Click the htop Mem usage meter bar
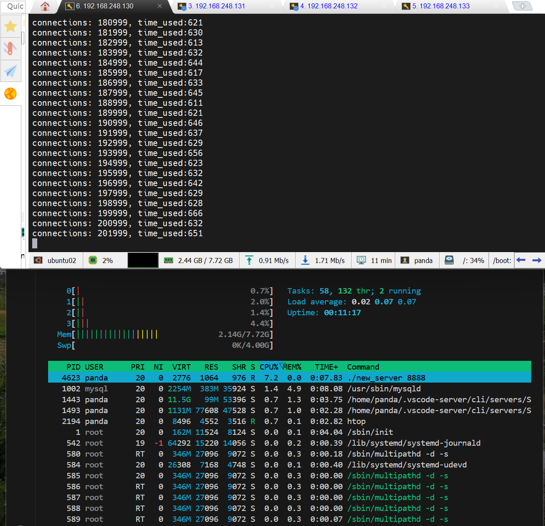 point(165,334)
